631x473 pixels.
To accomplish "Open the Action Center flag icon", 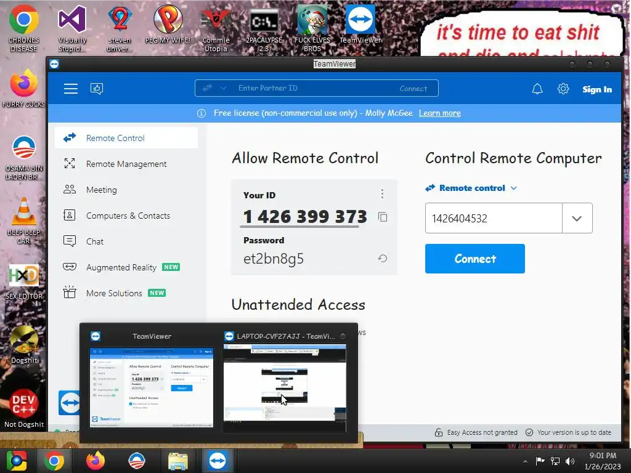I will tap(540, 461).
